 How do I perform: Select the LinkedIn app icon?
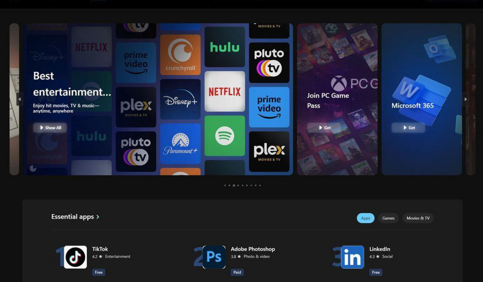click(x=352, y=257)
